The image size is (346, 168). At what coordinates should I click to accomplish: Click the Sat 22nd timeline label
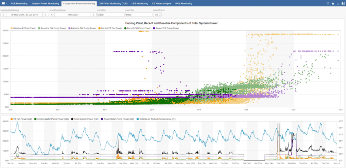pyautogui.click(x=247, y=163)
